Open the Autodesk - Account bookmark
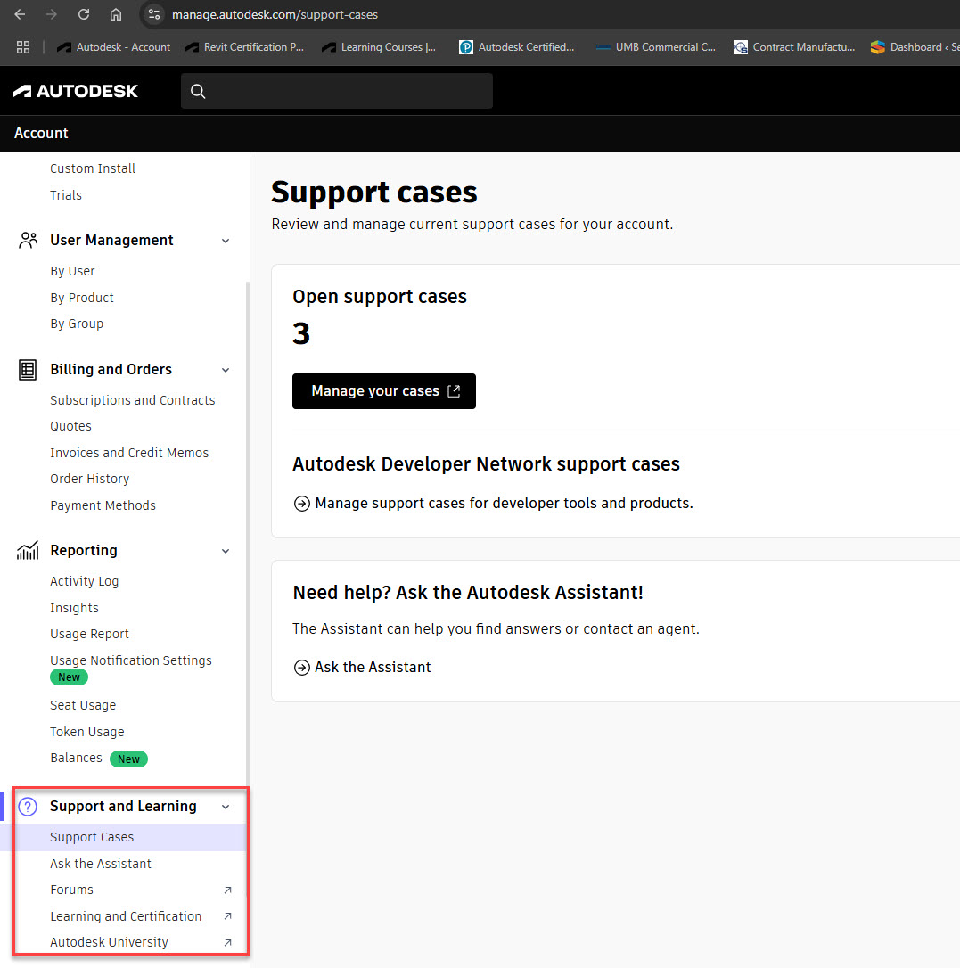The image size is (960, 968). [x=113, y=47]
